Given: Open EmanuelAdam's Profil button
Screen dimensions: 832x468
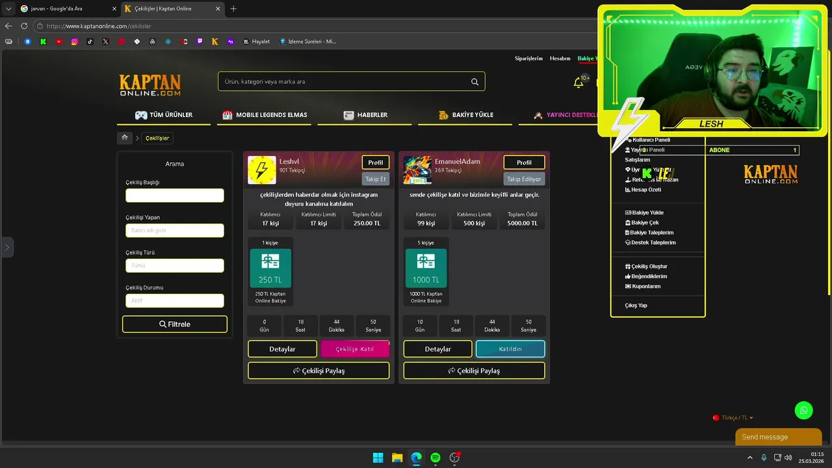Looking at the screenshot, I should point(524,162).
